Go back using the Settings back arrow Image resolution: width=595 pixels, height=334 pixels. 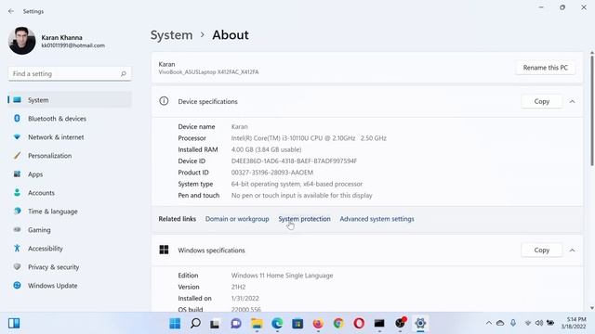(11, 11)
